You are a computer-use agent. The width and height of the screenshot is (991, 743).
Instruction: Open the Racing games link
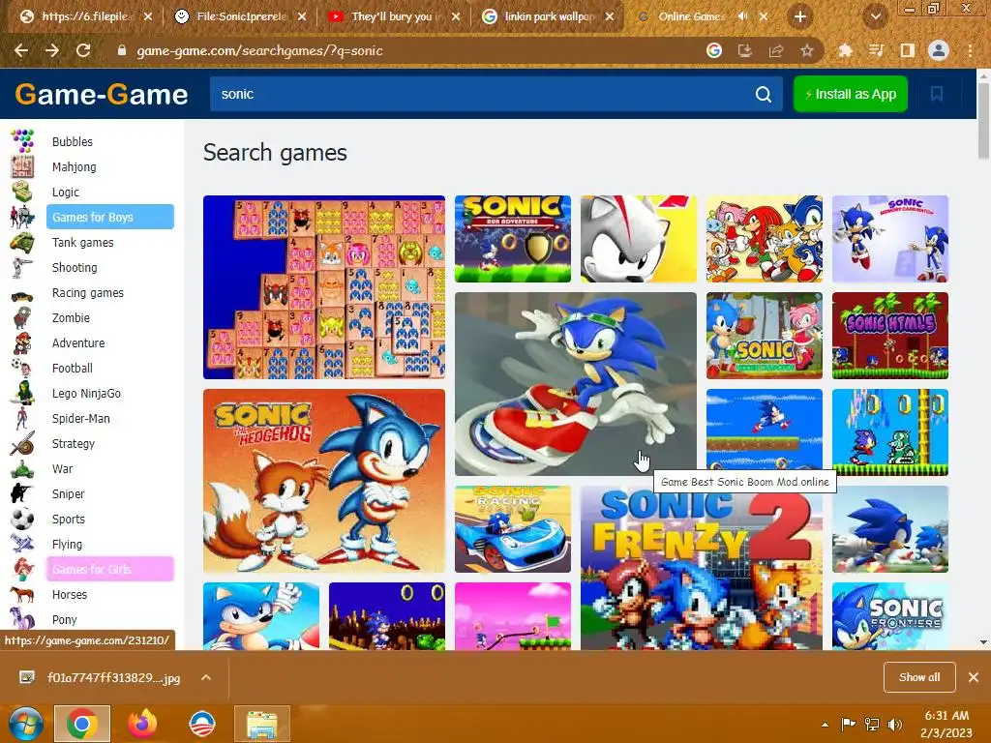tap(88, 292)
